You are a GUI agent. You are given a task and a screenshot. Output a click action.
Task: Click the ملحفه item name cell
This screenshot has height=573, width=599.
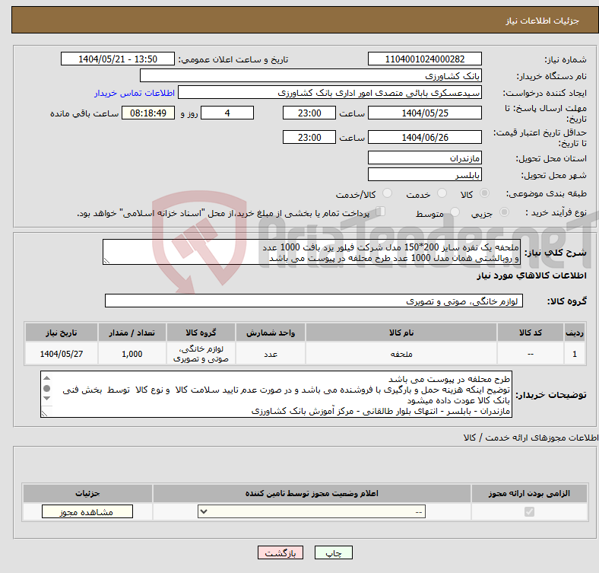[x=401, y=354]
